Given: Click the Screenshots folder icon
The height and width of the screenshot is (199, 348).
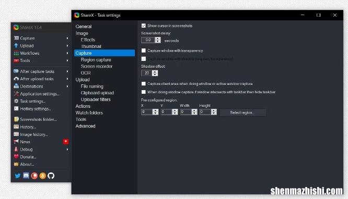Looking at the screenshot, I should [x=16, y=119].
